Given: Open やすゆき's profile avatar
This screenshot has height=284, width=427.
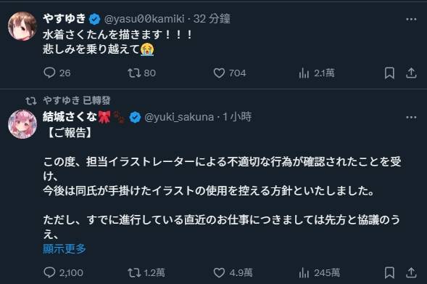Looking at the screenshot, I should (x=22, y=26).
